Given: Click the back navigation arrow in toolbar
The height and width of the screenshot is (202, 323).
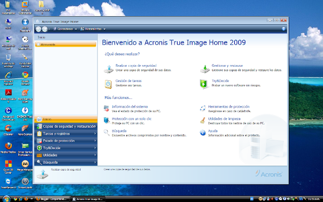Looking at the screenshot, I should pos(38,29).
